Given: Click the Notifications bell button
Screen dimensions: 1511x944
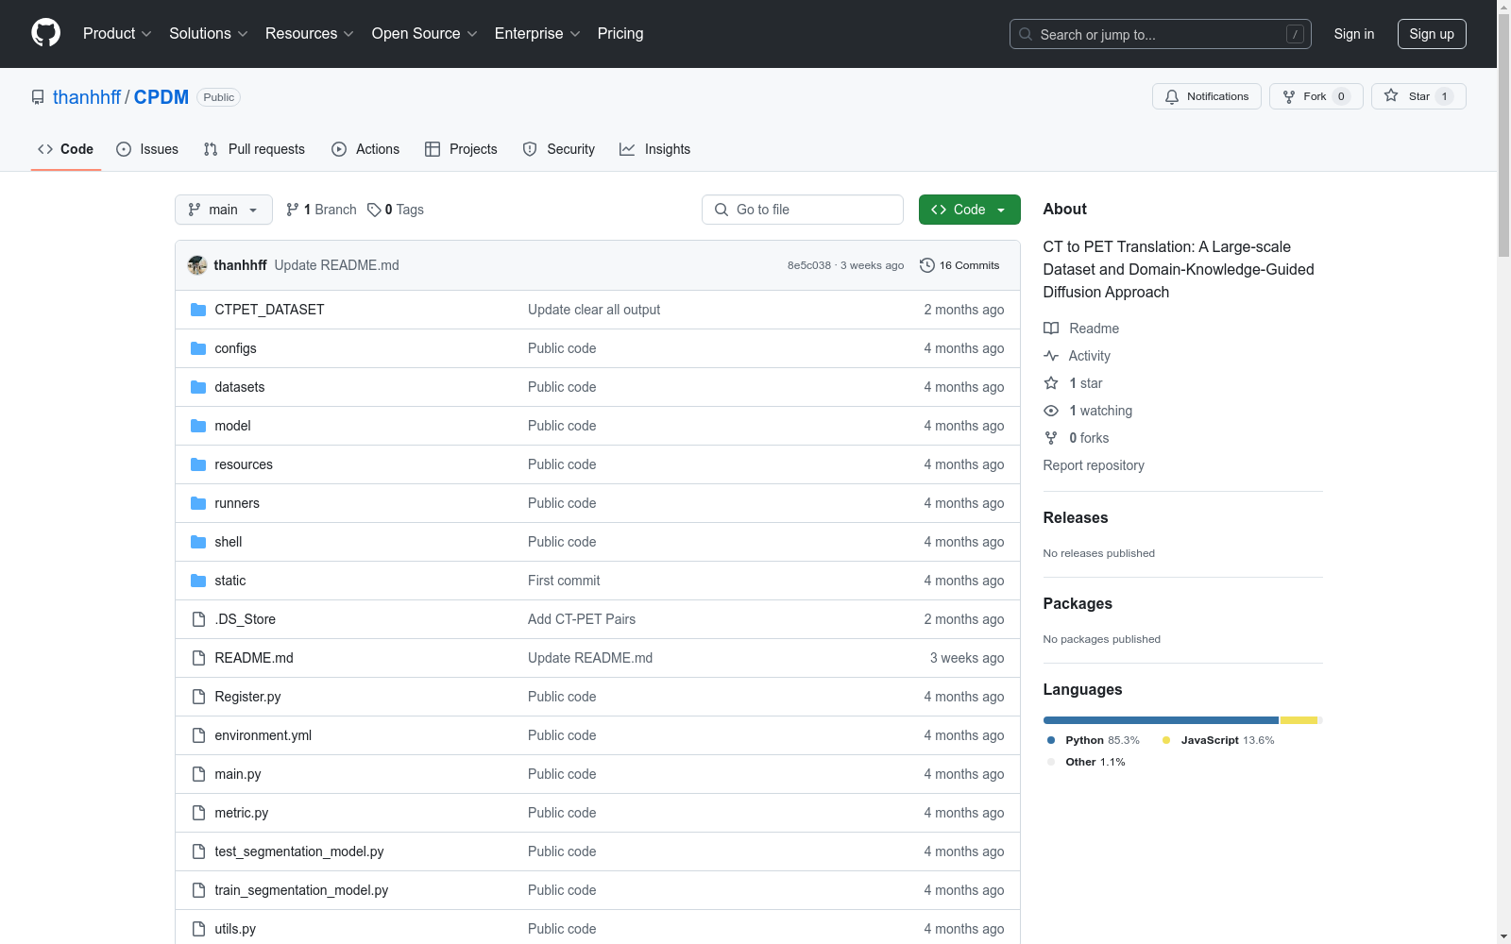Looking at the screenshot, I should (x=1206, y=96).
